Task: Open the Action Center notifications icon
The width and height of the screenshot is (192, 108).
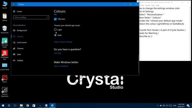Action: [188, 106]
